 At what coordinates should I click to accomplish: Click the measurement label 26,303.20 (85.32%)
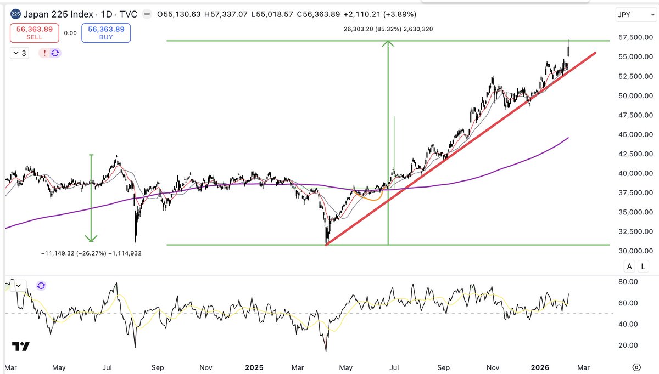tap(373, 29)
